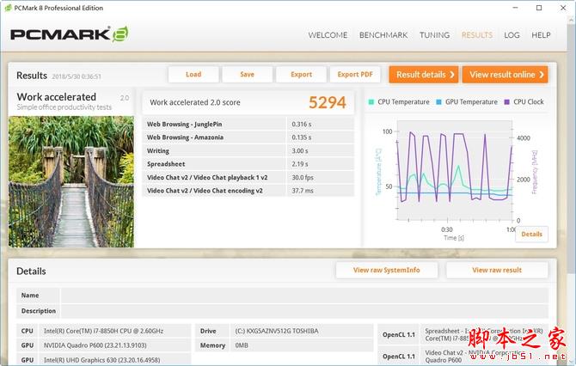Open chart Details button
Image resolution: width=576 pixels, height=366 pixels.
point(531,235)
